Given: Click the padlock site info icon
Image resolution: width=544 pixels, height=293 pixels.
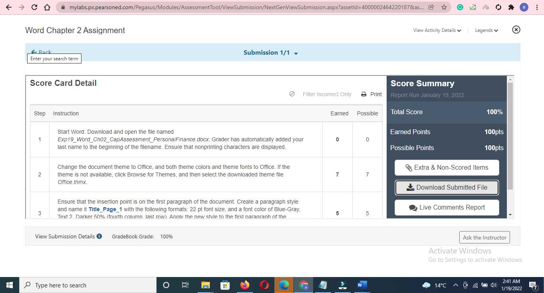Looking at the screenshot, I should [x=63, y=8].
